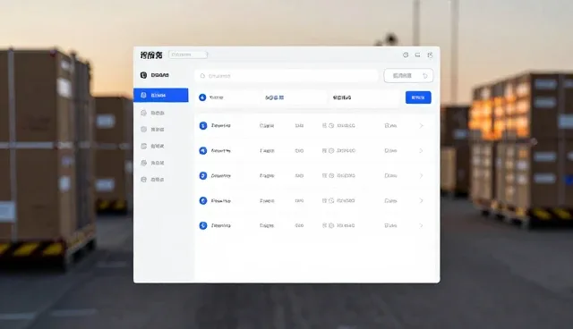Click the clock icon in the fifth list row
573x329 pixels.
(331, 226)
